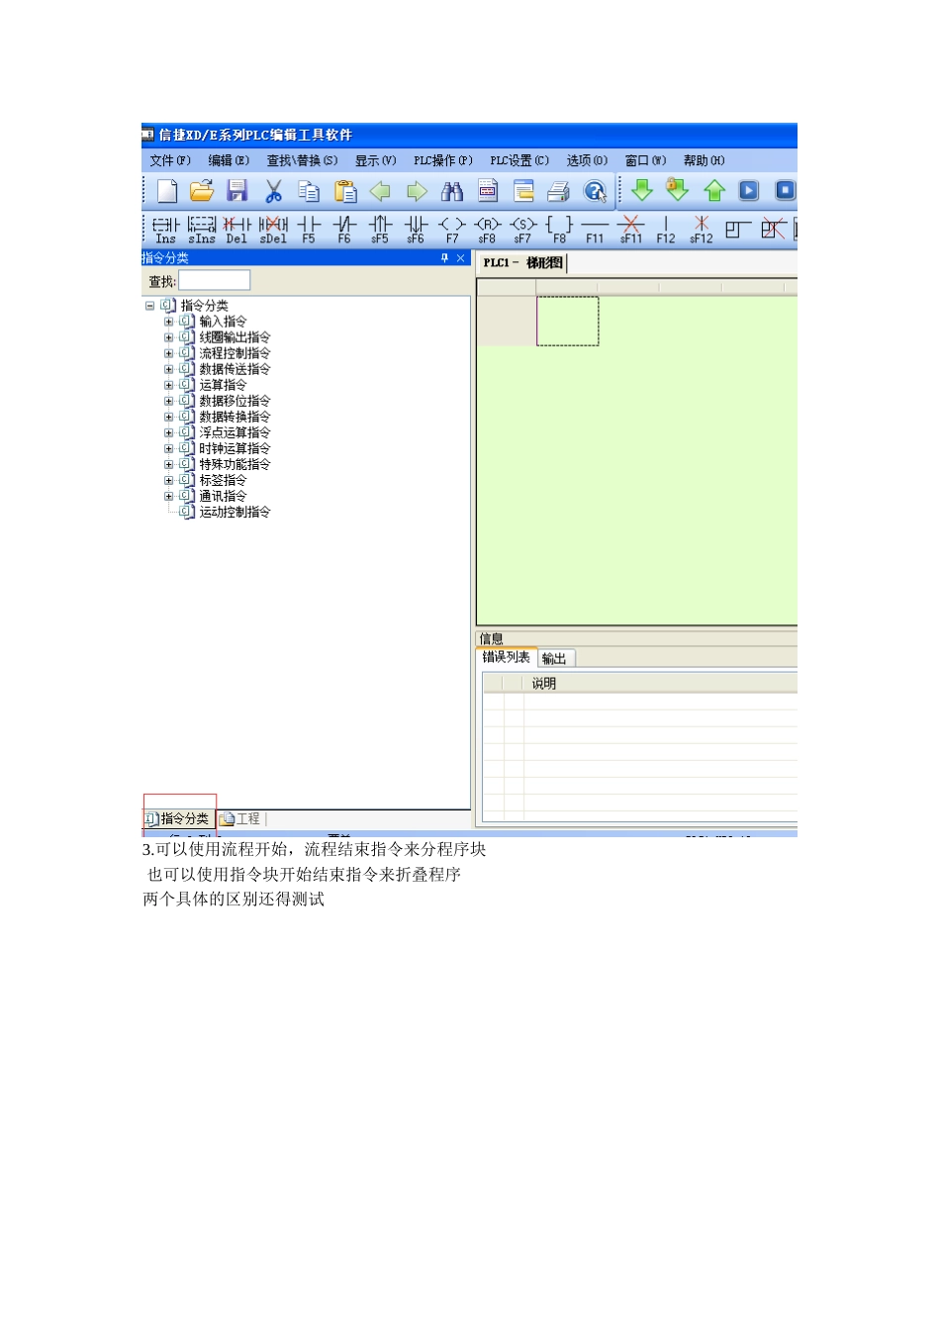
Task: Expand the 流程控制指令 node
Action: point(168,353)
